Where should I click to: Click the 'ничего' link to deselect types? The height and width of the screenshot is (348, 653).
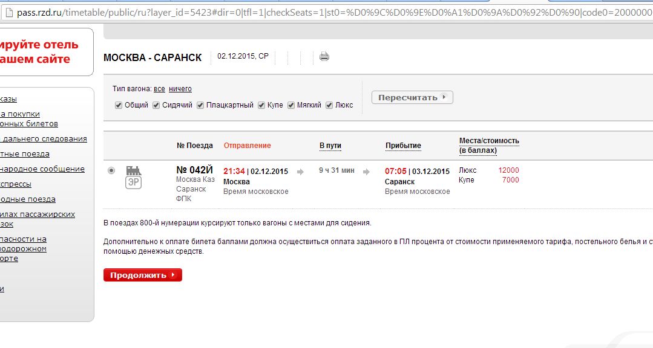(180, 89)
